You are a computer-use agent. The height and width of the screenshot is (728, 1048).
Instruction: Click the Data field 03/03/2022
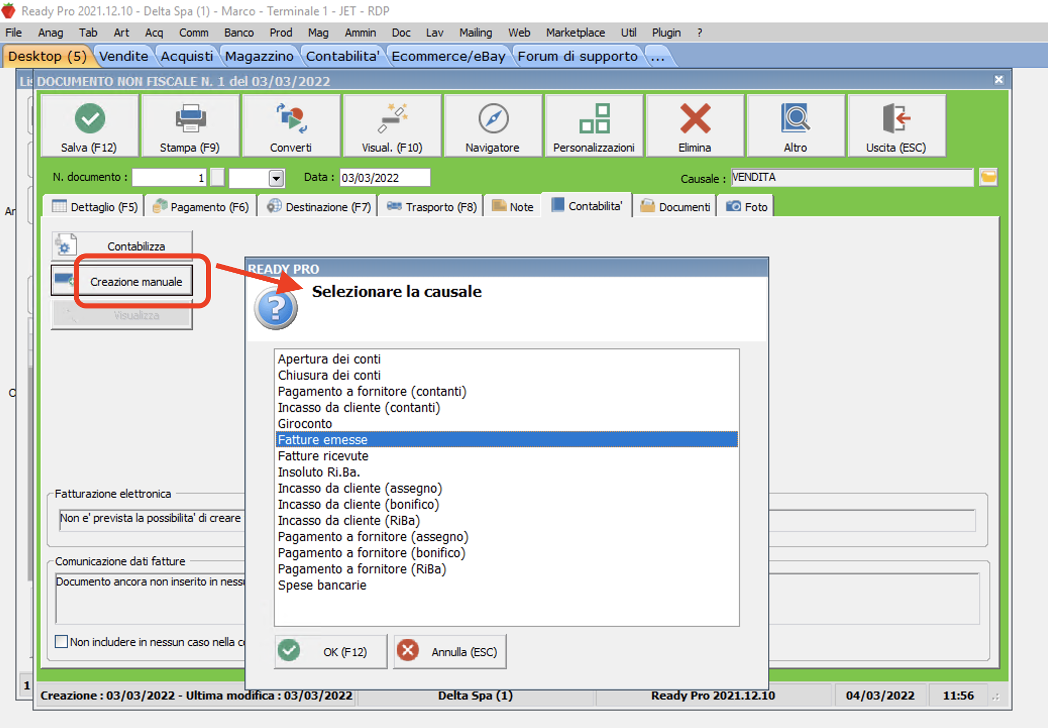385,178
